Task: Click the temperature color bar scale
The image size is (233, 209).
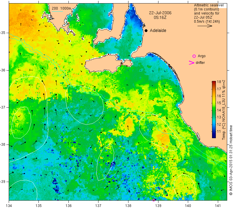Action: [x=214, y=109]
